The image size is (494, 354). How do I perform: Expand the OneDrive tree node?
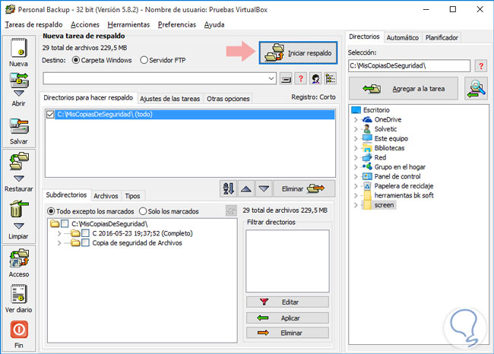pyautogui.click(x=356, y=120)
